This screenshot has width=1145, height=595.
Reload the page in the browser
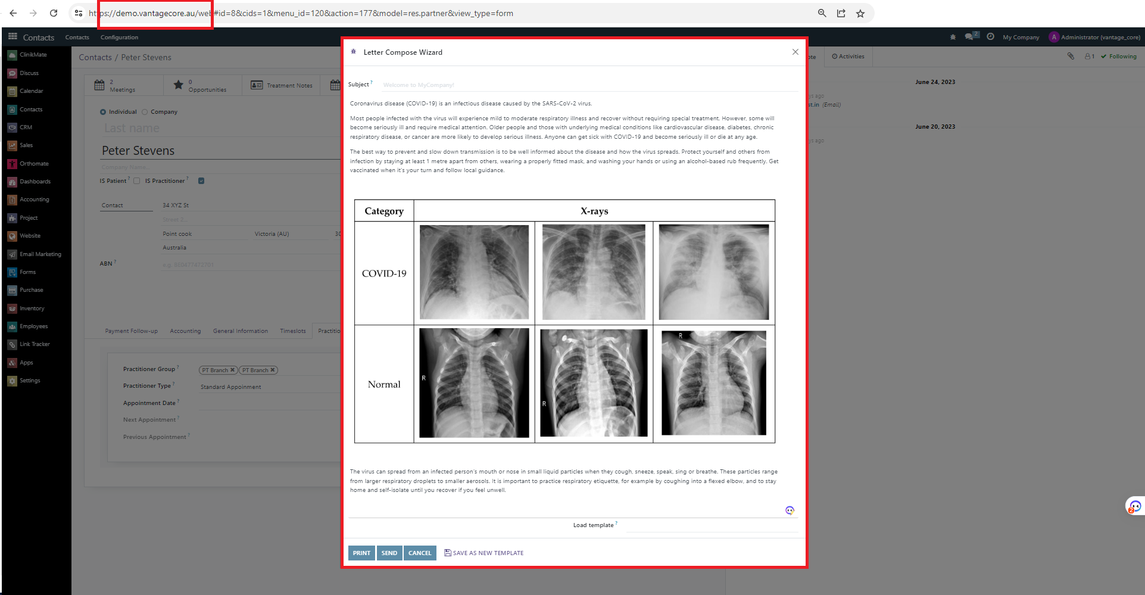coord(54,13)
